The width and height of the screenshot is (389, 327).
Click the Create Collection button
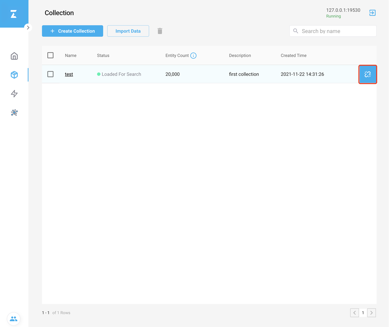pos(72,31)
